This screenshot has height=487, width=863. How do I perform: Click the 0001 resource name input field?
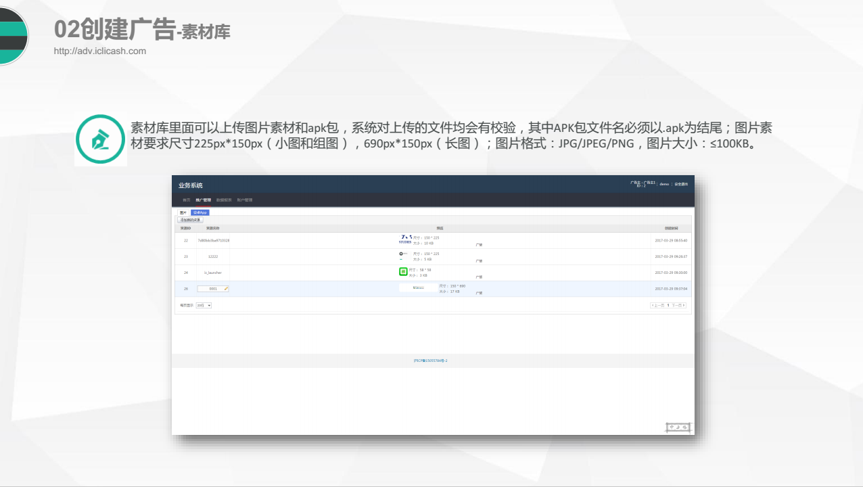coord(212,289)
